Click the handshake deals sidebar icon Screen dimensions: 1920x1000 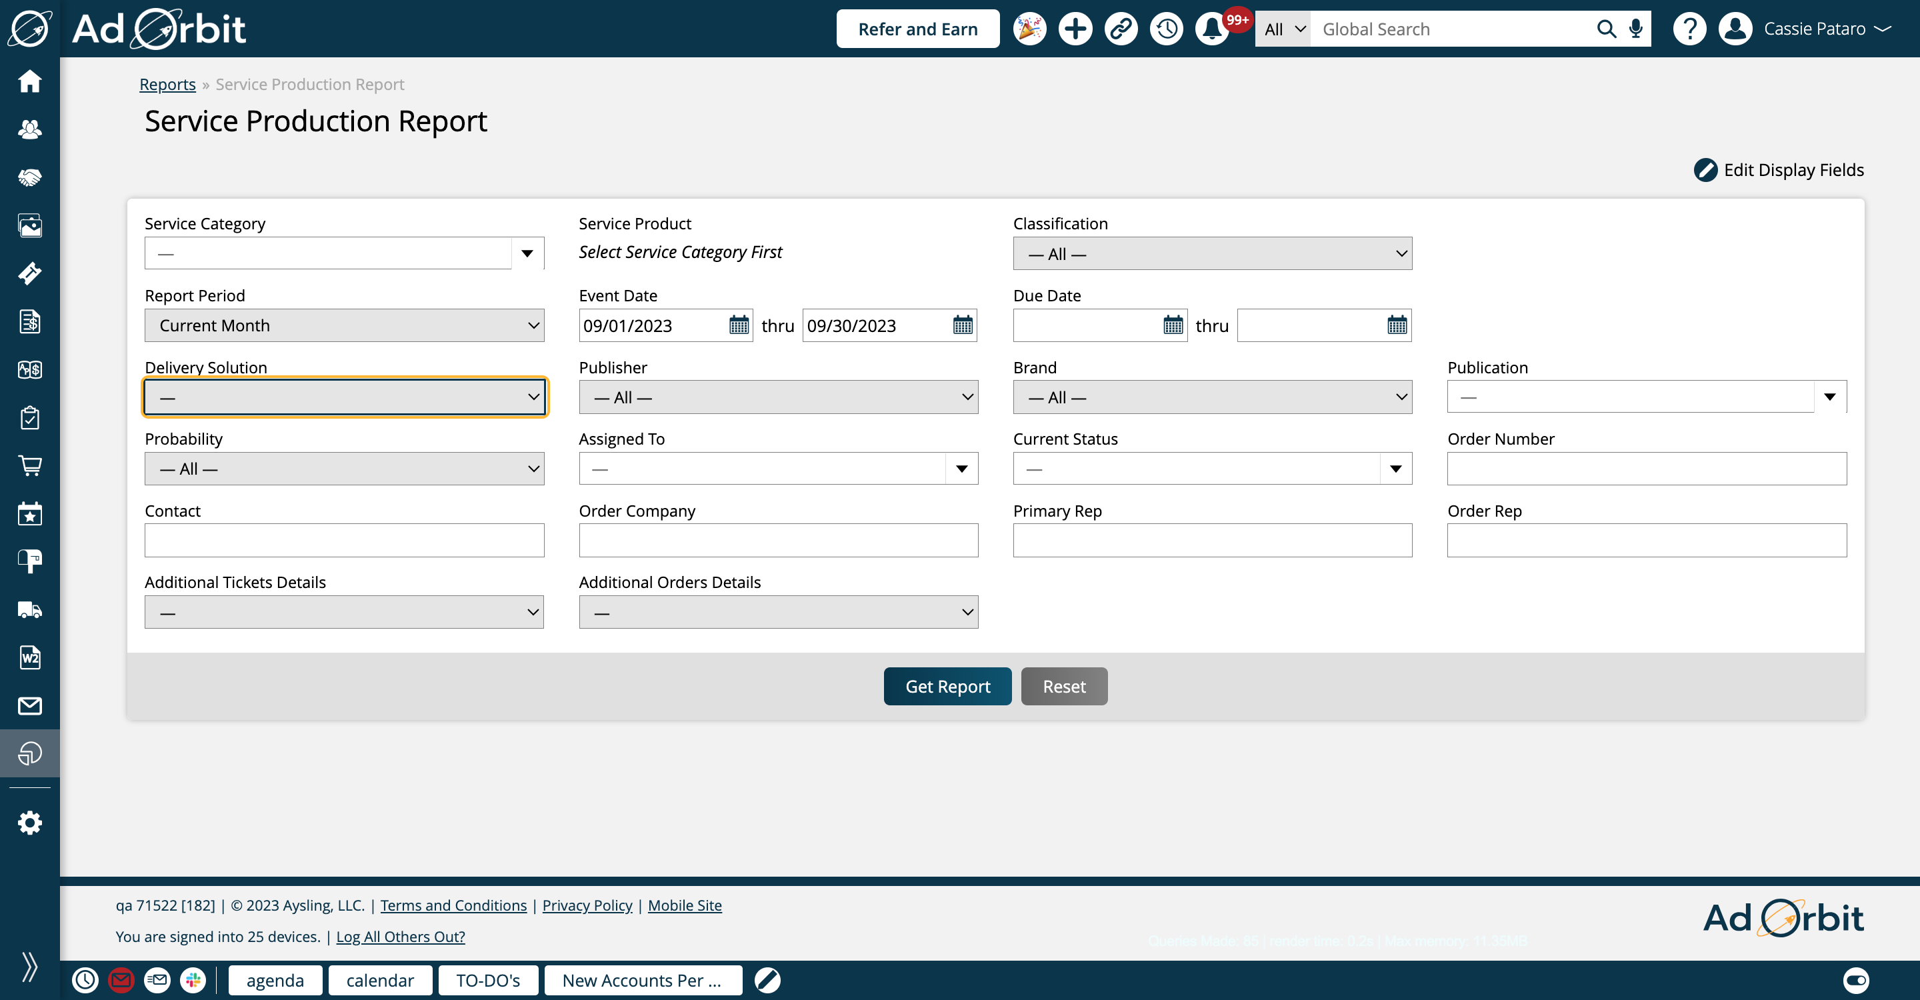coord(30,177)
